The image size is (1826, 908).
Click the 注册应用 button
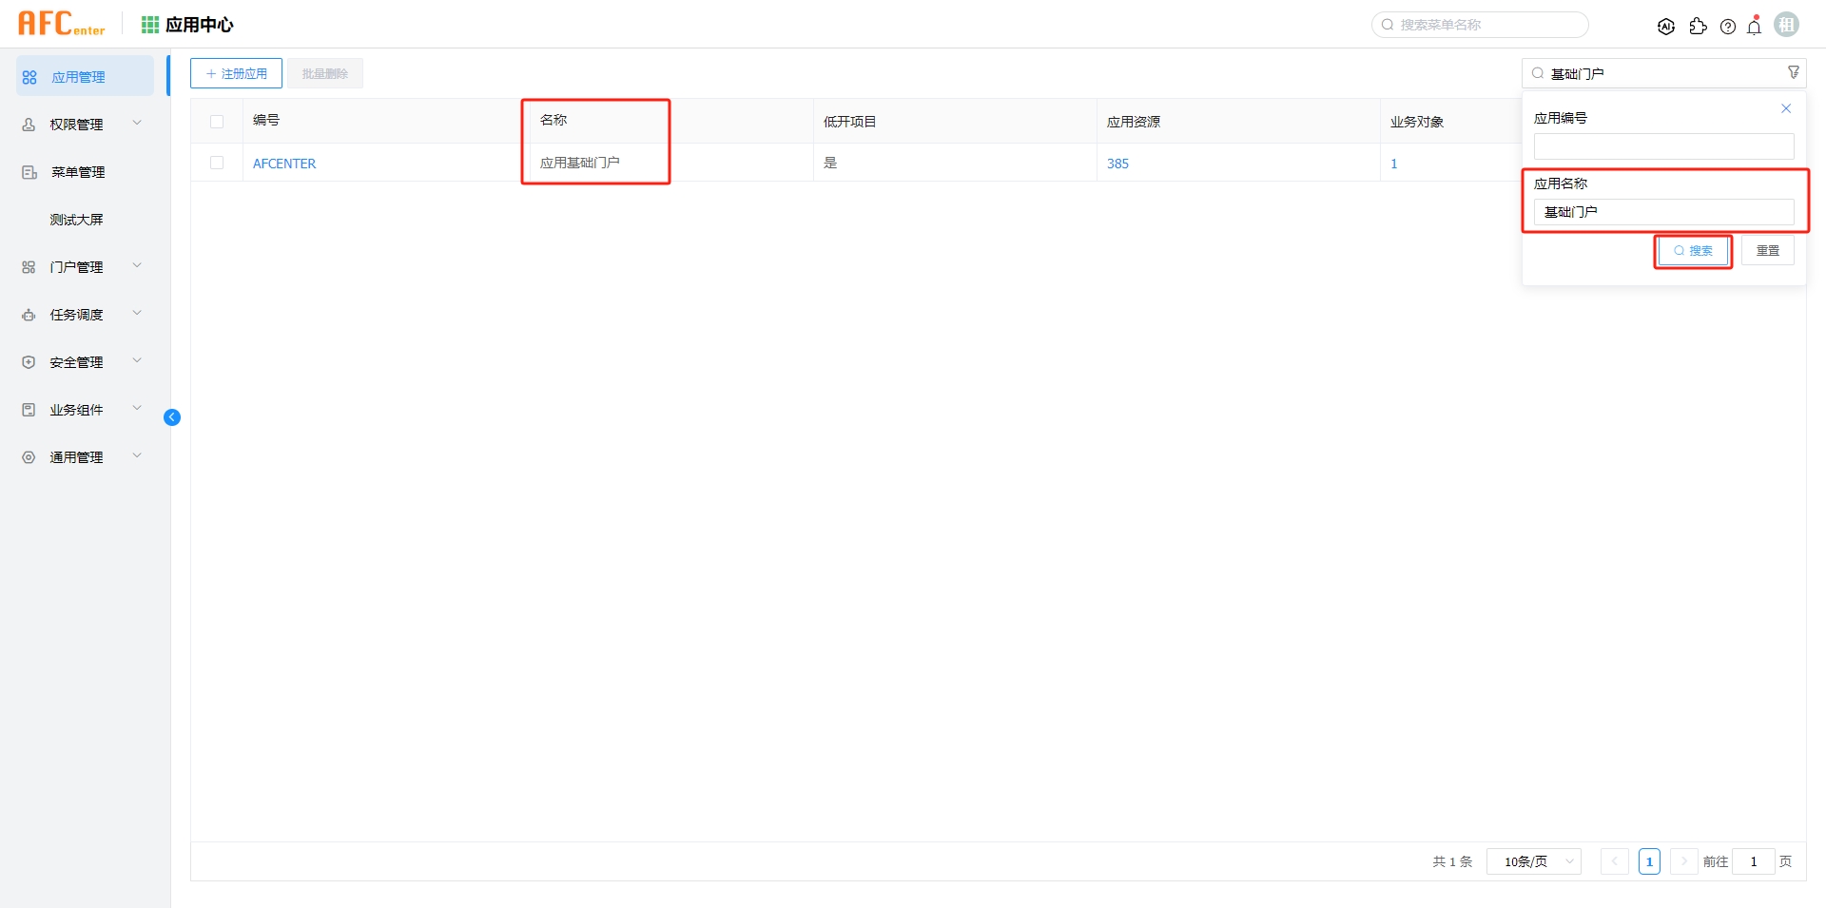point(236,73)
